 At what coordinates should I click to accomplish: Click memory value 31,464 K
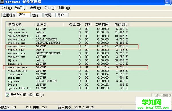[x=121, y=33]
